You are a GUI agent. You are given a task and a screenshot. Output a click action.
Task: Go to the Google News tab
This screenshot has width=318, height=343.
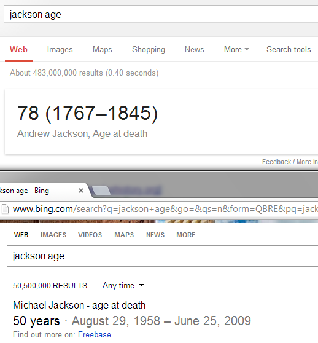click(195, 49)
